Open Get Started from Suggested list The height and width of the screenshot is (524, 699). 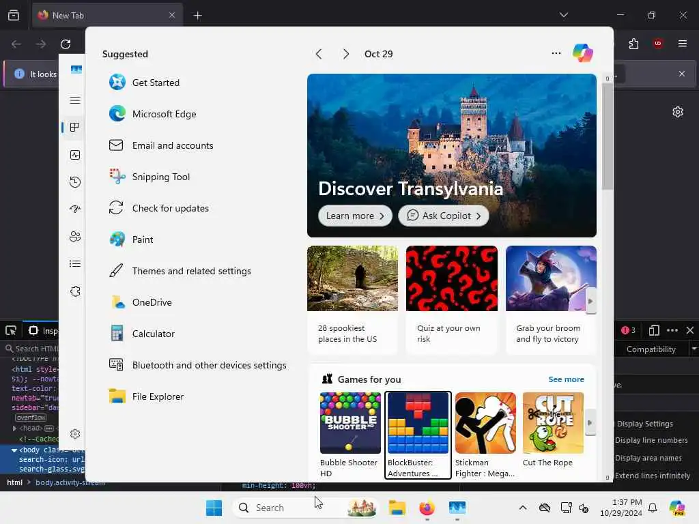pos(144,83)
